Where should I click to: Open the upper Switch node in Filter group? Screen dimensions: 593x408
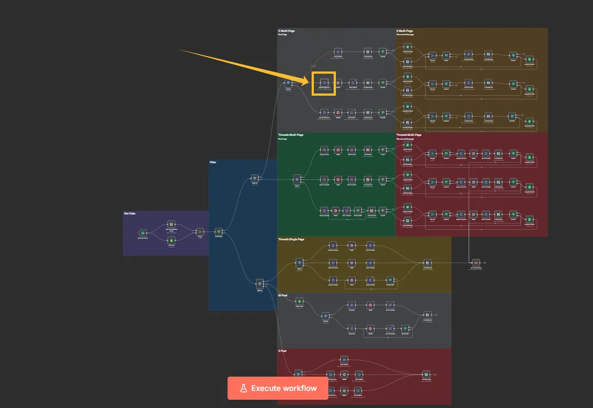[254, 178]
